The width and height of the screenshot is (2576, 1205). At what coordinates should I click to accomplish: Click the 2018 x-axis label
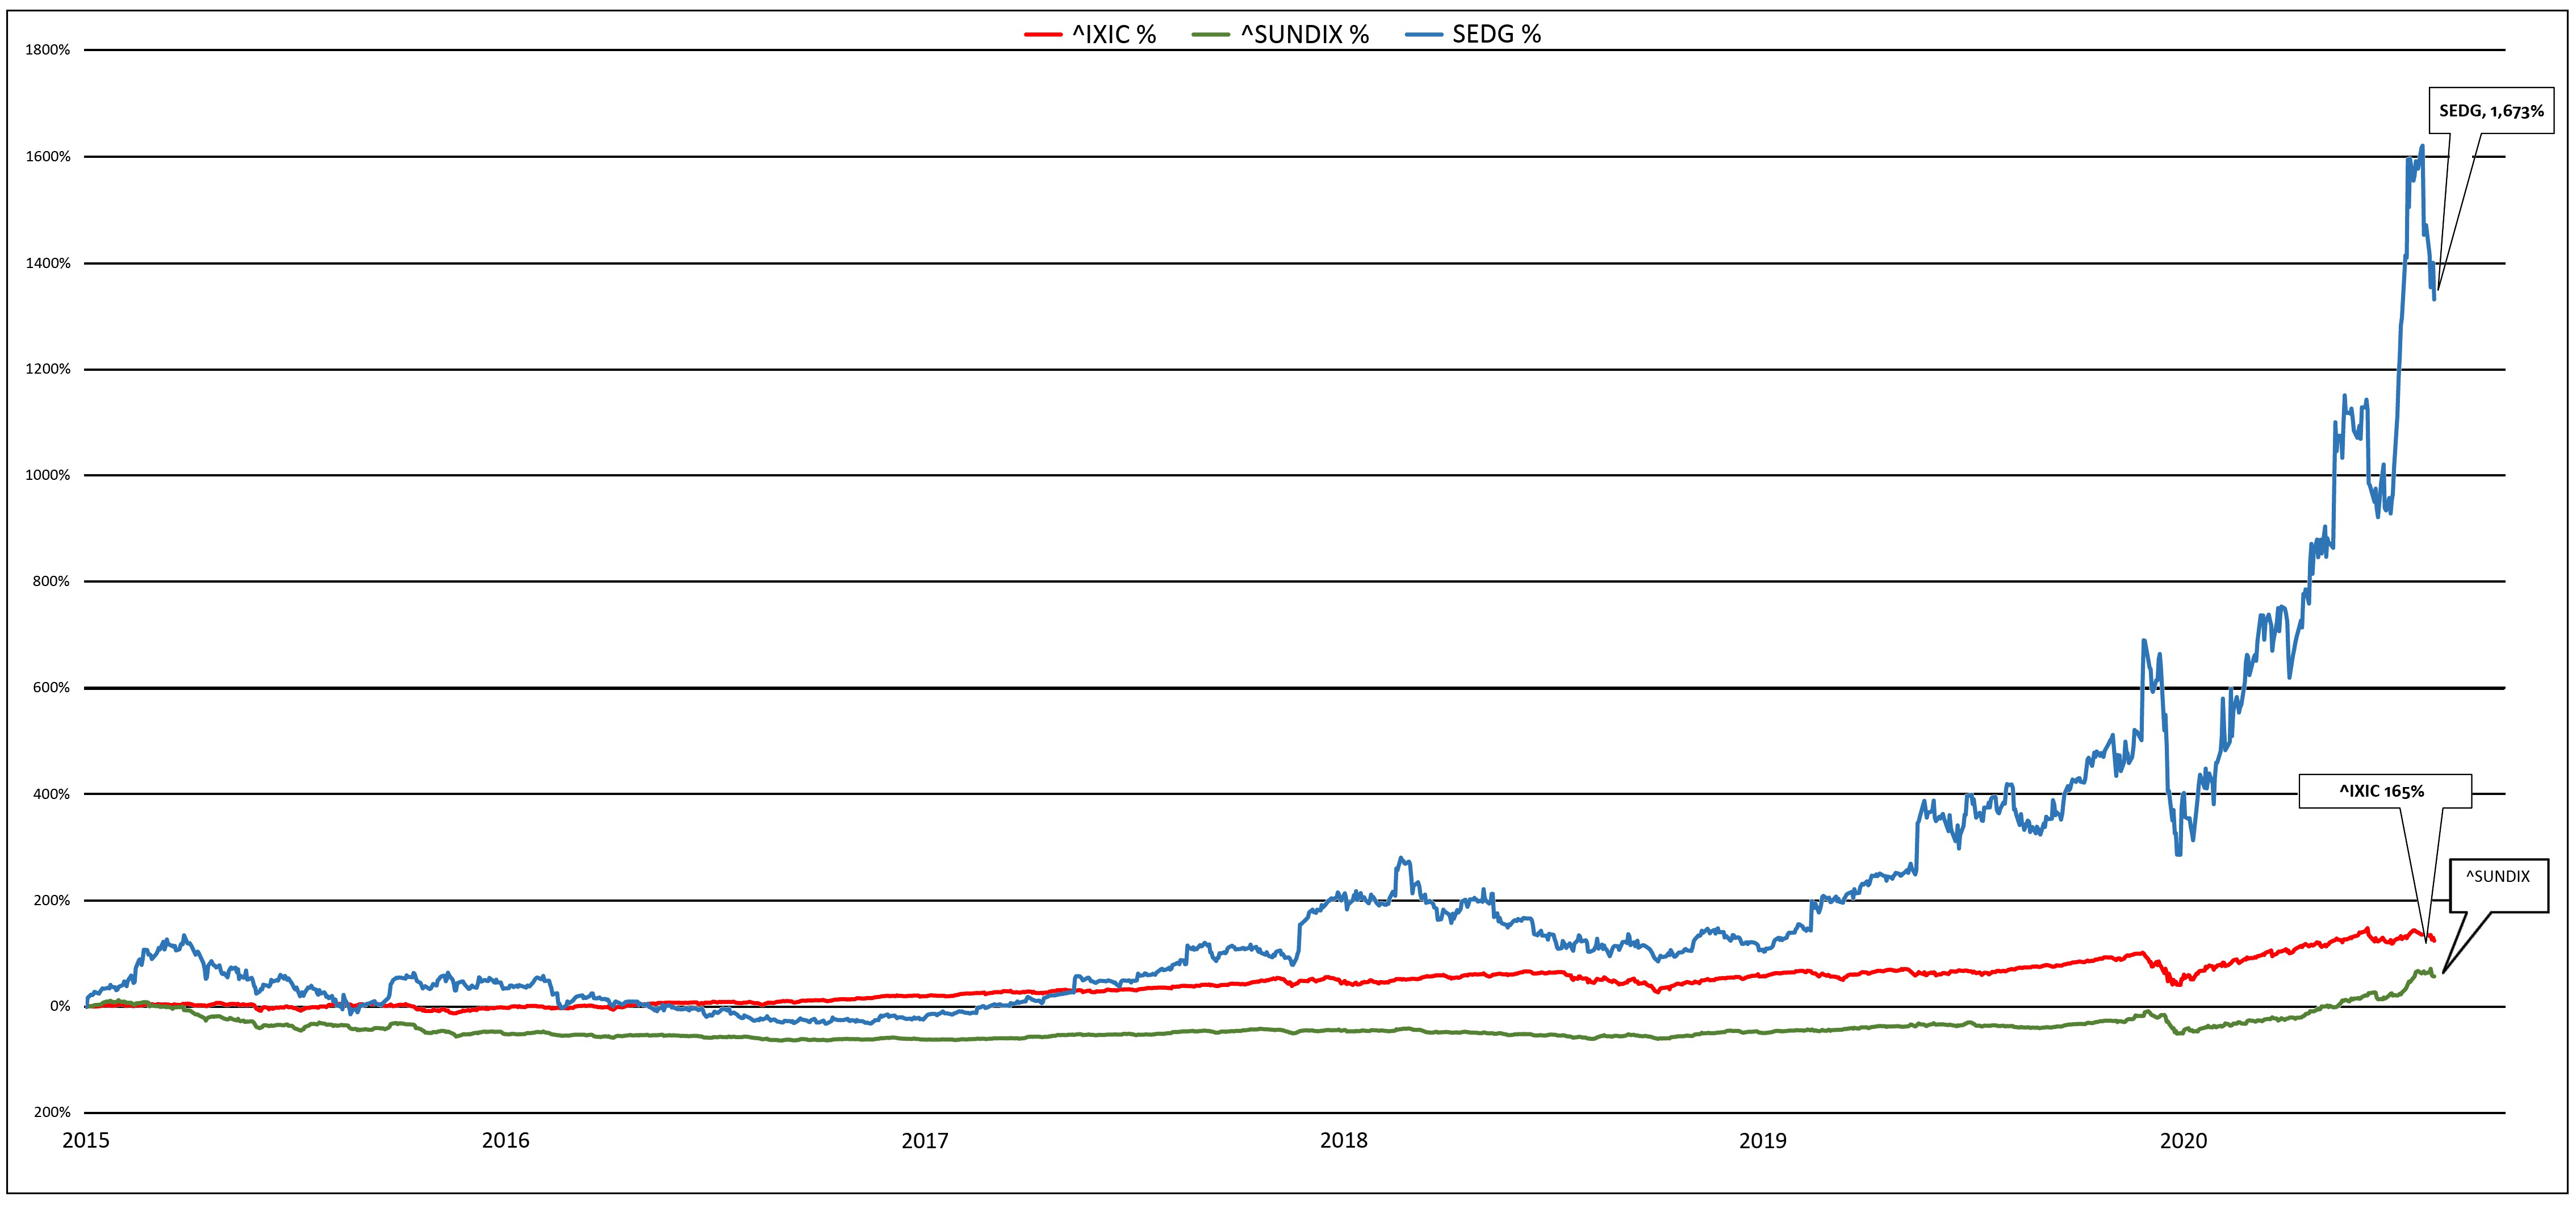click(1344, 1141)
